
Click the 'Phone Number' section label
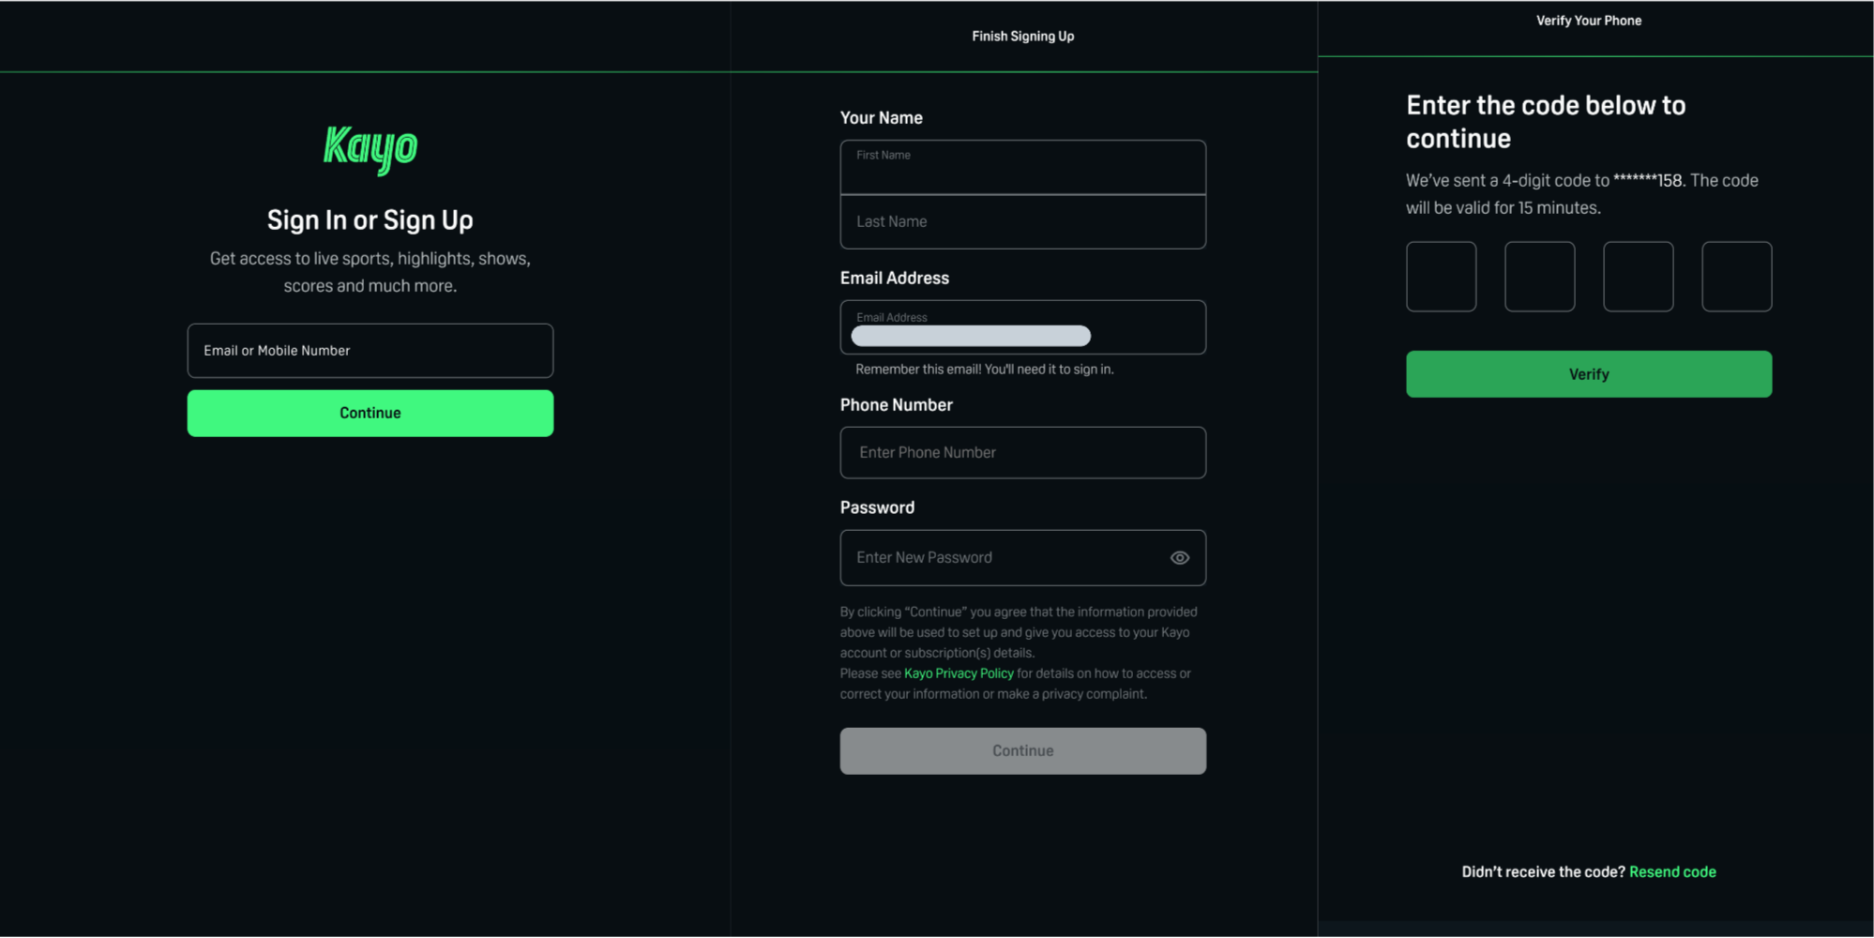pyautogui.click(x=897, y=405)
